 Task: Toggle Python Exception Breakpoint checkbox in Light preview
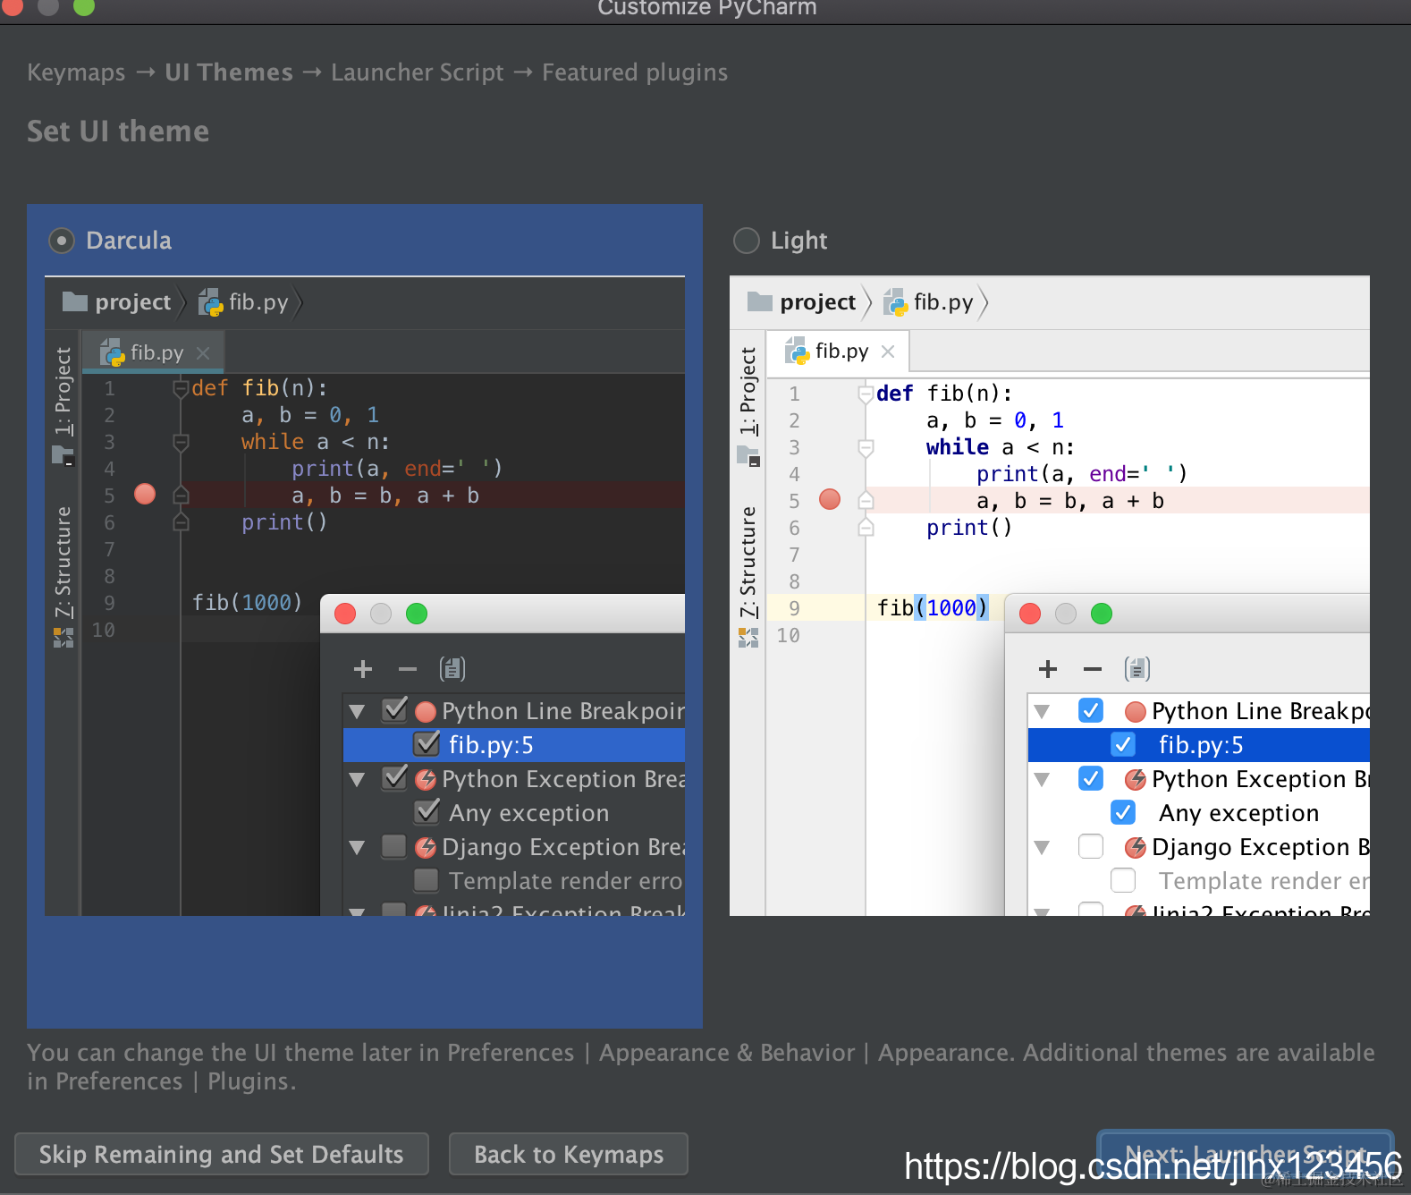[x=1091, y=778]
